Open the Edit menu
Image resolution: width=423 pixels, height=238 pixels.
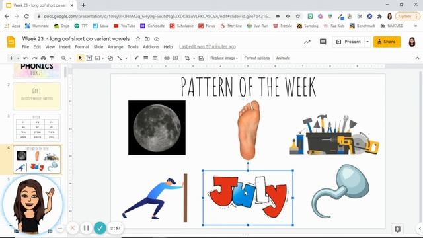pos(37,47)
